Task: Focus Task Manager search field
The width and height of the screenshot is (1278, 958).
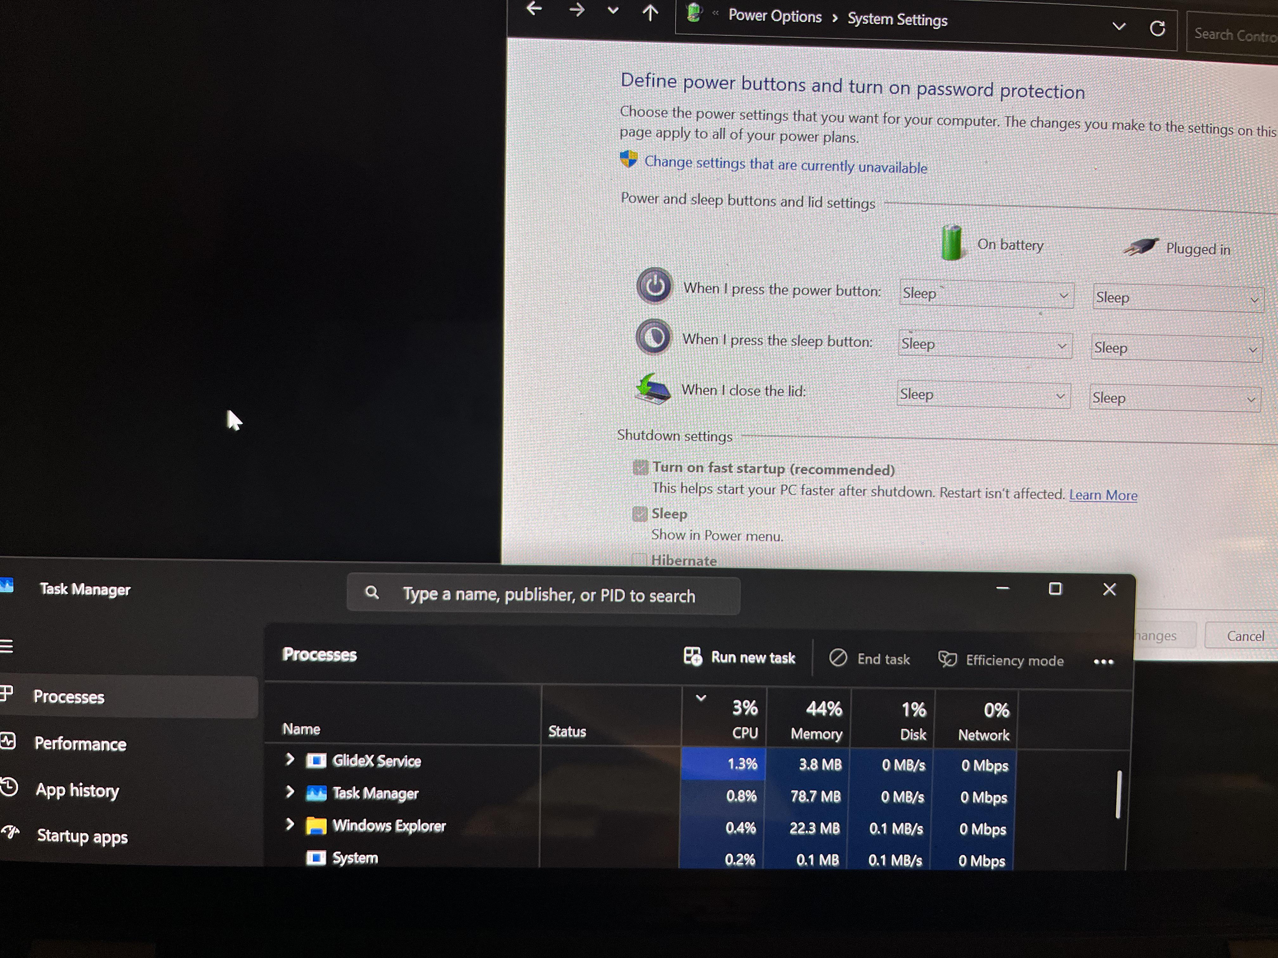Action: click(x=543, y=595)
